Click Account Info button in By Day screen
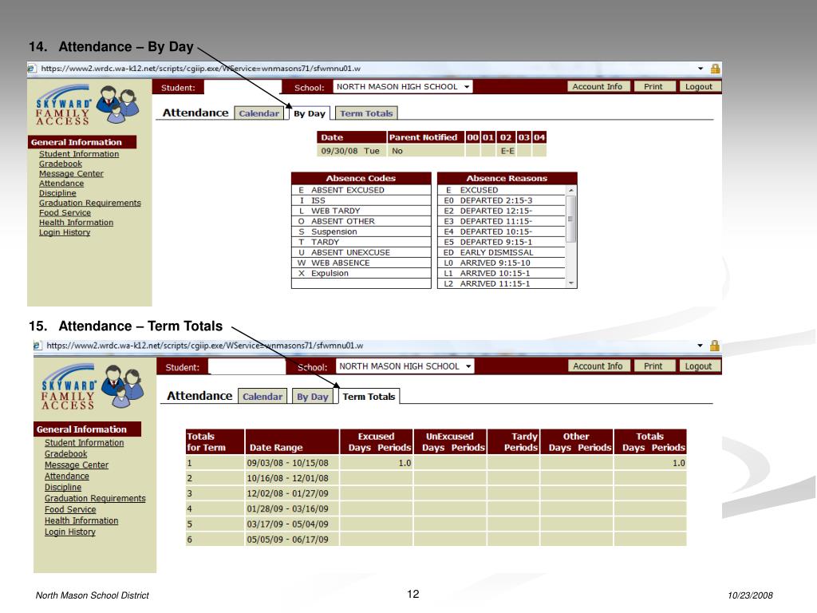 (598, 86)
